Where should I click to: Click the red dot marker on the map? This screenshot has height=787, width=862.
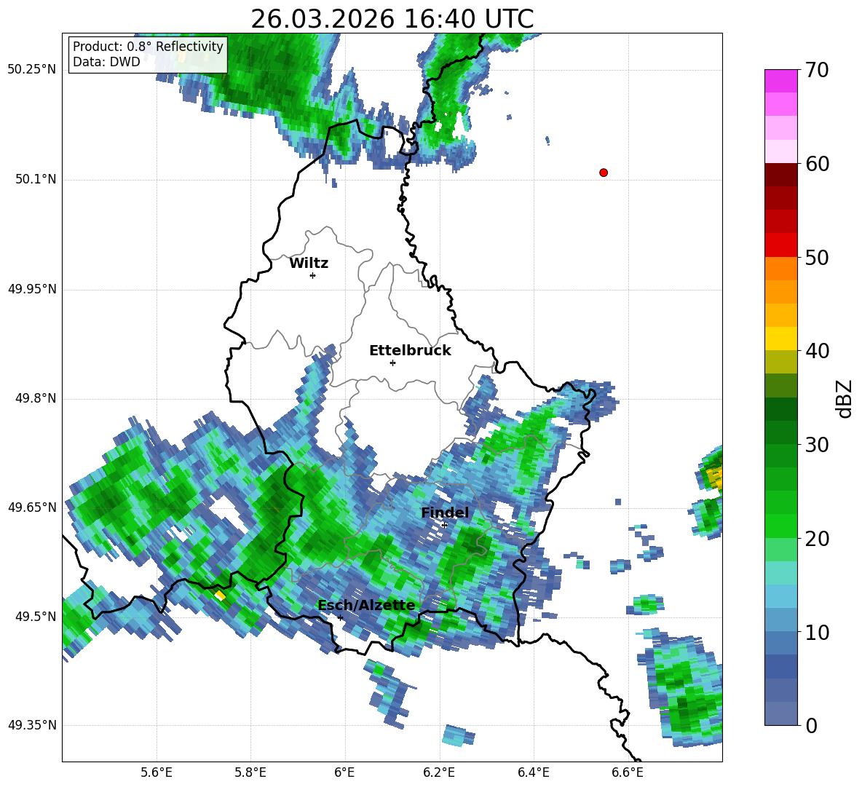(603, 173)
